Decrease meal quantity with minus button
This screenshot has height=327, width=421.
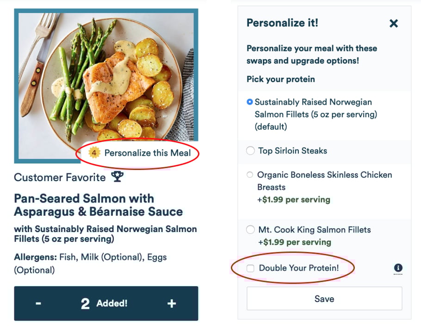coord(38,303)
